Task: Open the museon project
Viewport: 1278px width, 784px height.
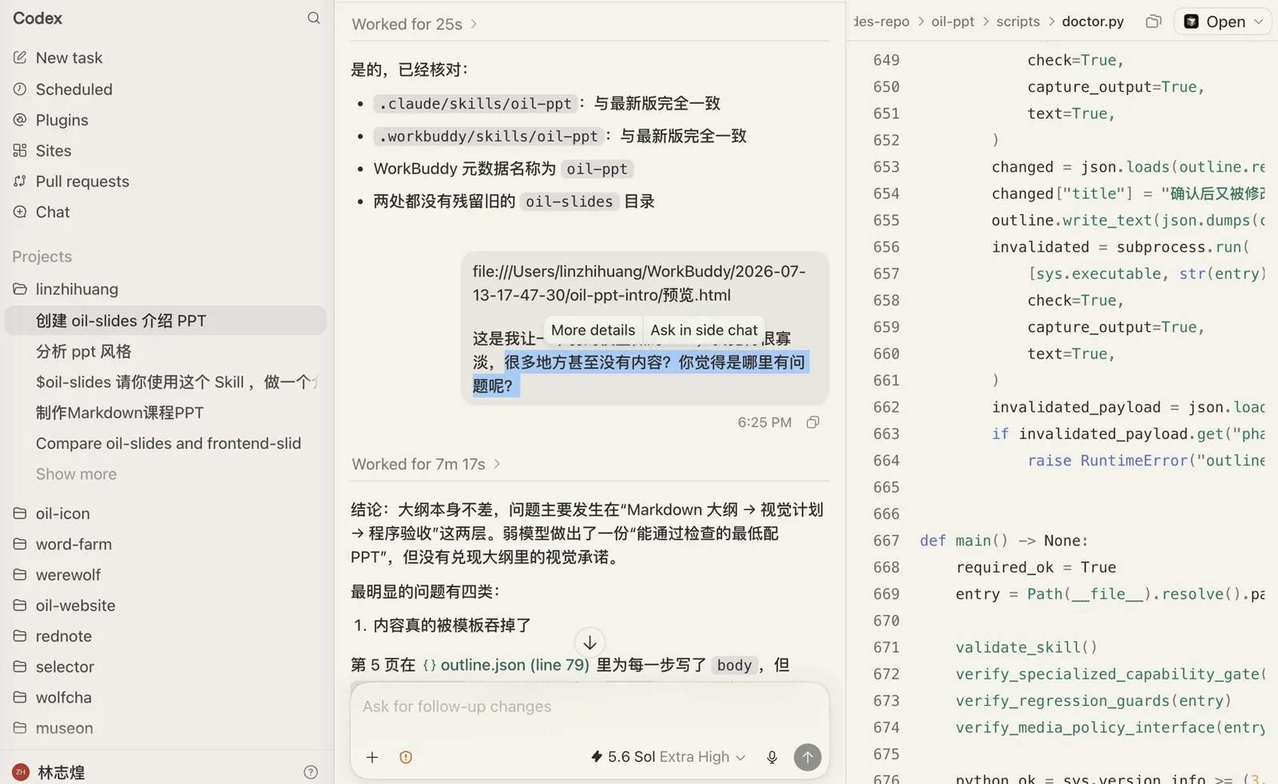Action: 64,728
